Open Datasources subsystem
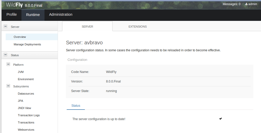This screenshot has height=133, width=261. [x=26, y=94]
